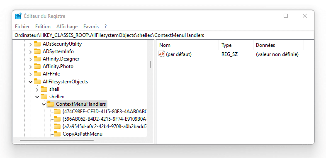The height and width of the screenshot is (158, 326).
Task: Click the CopyAsPathMenu folder icon
Action: [57, 134]
